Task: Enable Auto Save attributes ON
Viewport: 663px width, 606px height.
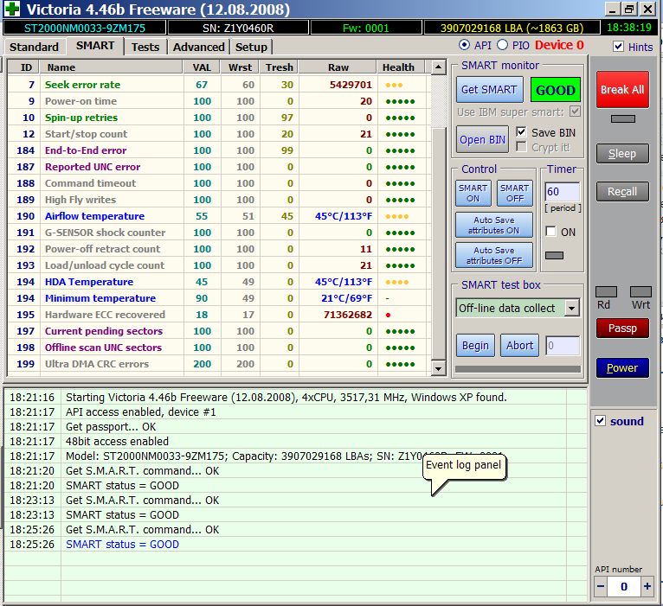Action: coord(494,225)
